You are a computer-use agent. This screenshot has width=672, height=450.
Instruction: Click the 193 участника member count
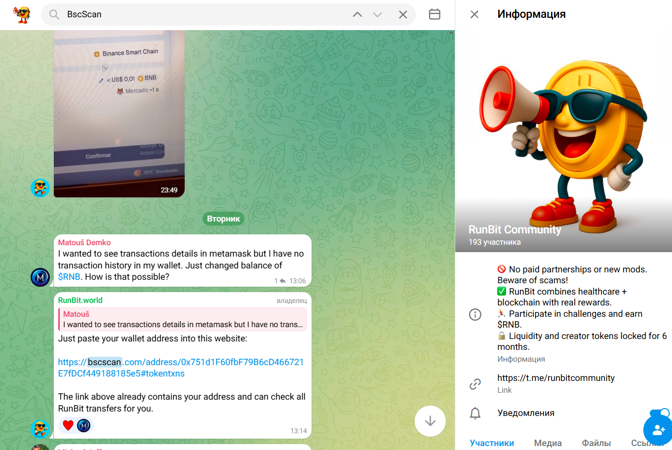pyautogui.click(x=495, y=242)
